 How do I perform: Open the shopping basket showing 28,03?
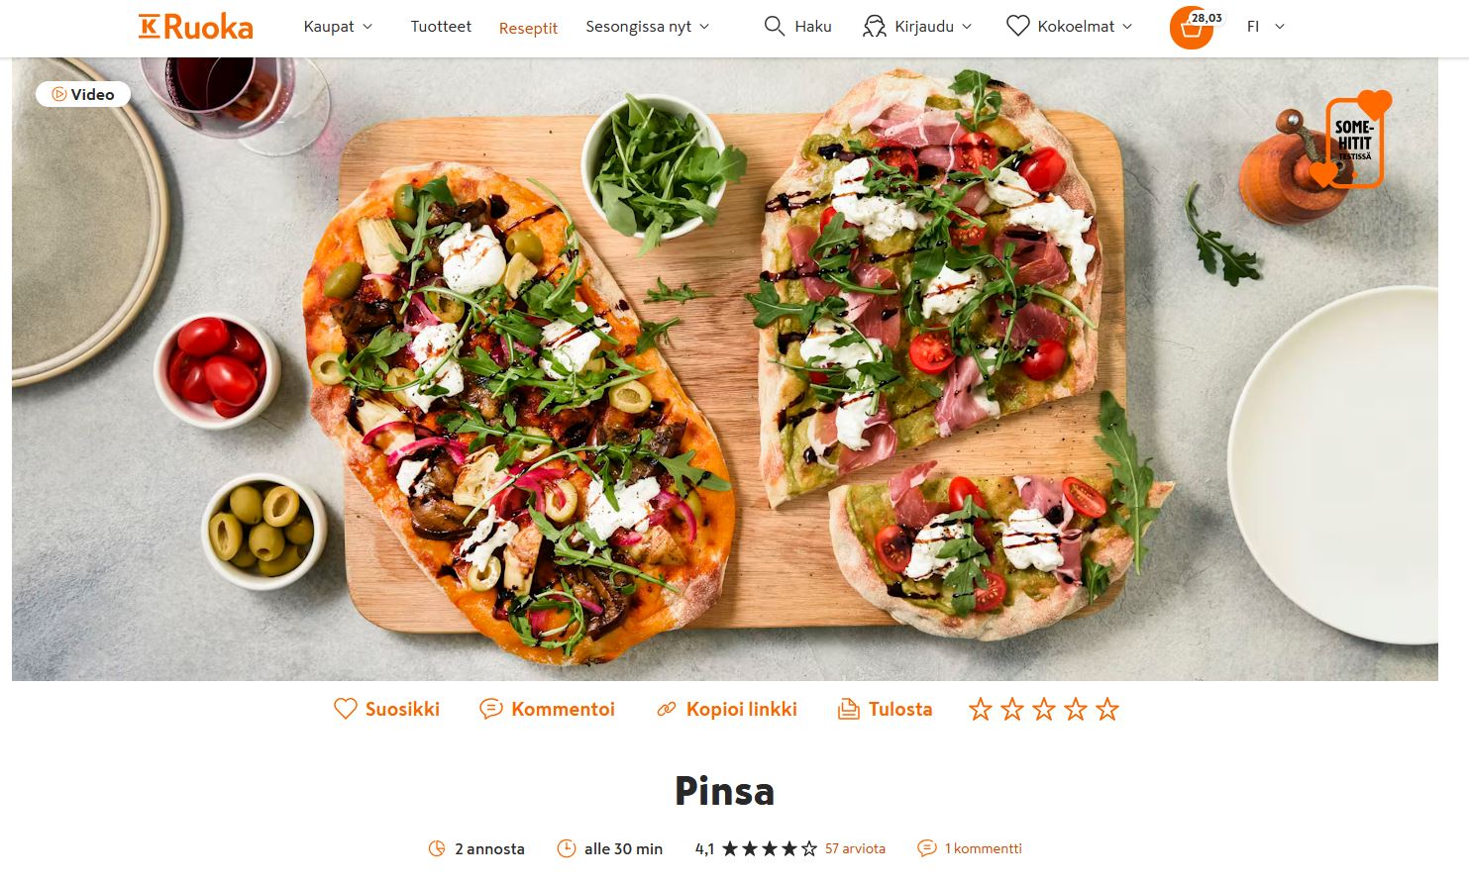click(x=1194, y=27)
